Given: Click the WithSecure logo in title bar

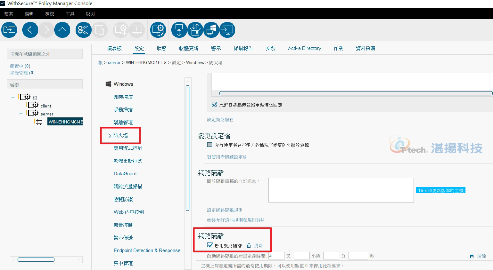Looking at the screenshot, I should click(x=3, y=3).
